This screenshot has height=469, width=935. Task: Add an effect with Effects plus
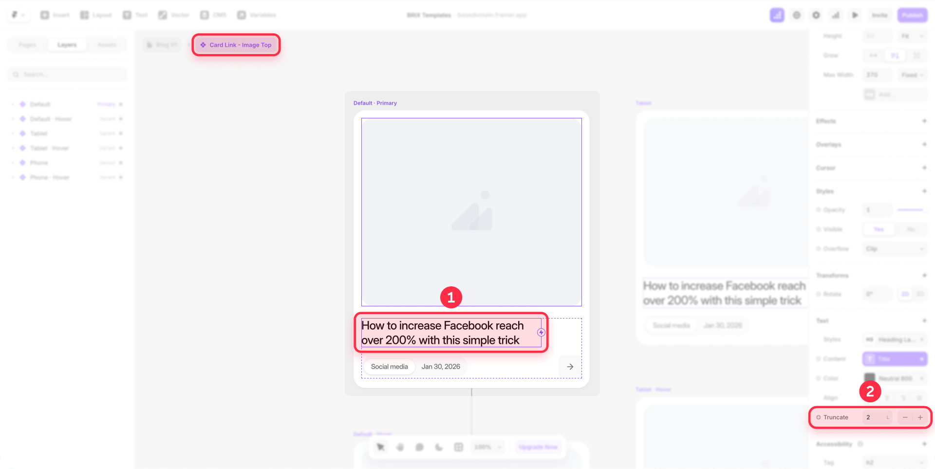point(924,121)
